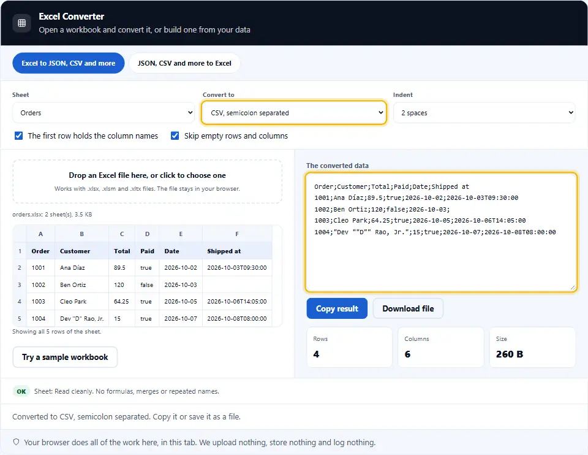Switch to 'JSON, CSV and more to Excel' tab

click(184, 63)
